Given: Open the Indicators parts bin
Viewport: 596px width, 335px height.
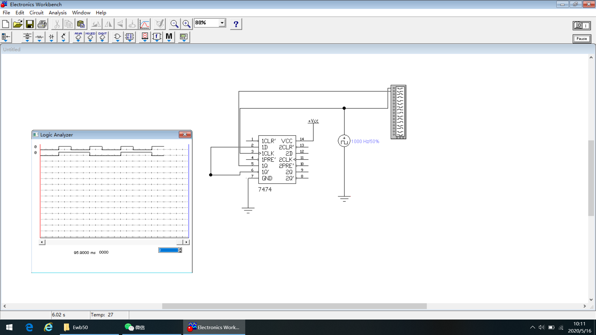Looking at the screenshot, I should [145, 37].
